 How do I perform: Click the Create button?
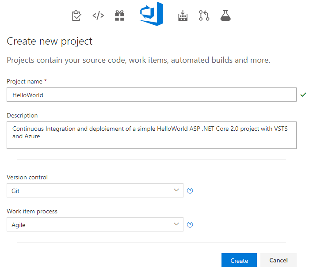(x=239, y=260)
